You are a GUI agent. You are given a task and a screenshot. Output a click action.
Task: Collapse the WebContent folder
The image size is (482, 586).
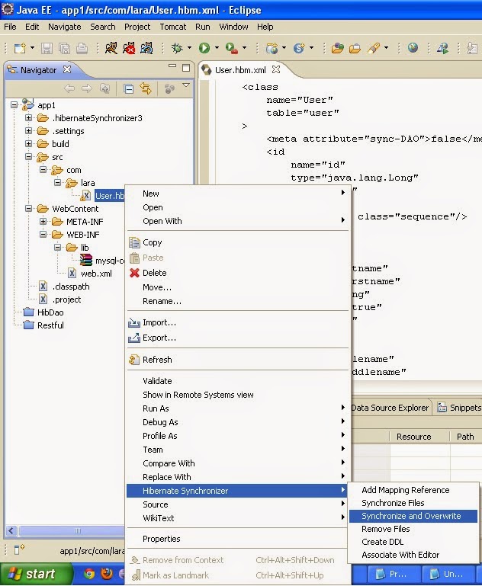click(x=28, y=208)
